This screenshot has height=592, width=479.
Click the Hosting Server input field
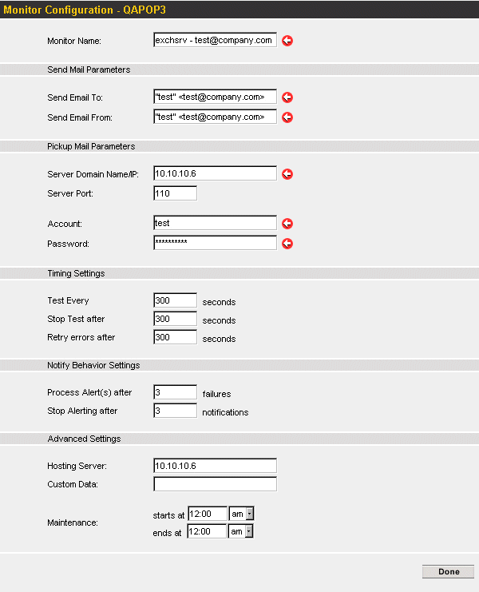[215, 466]
